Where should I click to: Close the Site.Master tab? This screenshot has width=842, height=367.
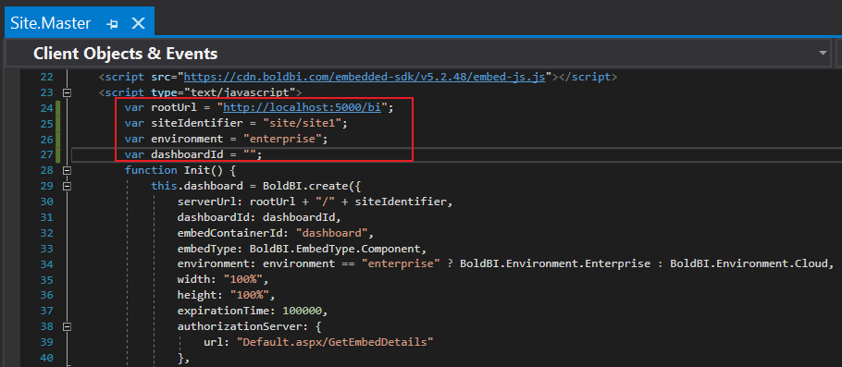pos(139,23)
